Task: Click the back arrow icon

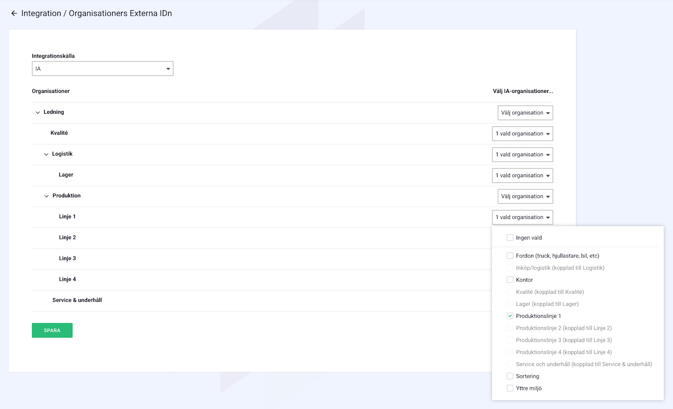Action: 14,13
